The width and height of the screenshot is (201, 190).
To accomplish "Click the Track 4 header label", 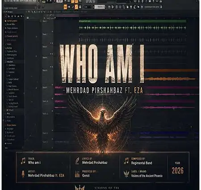I will pyautogui.click(x=45, y=57).
